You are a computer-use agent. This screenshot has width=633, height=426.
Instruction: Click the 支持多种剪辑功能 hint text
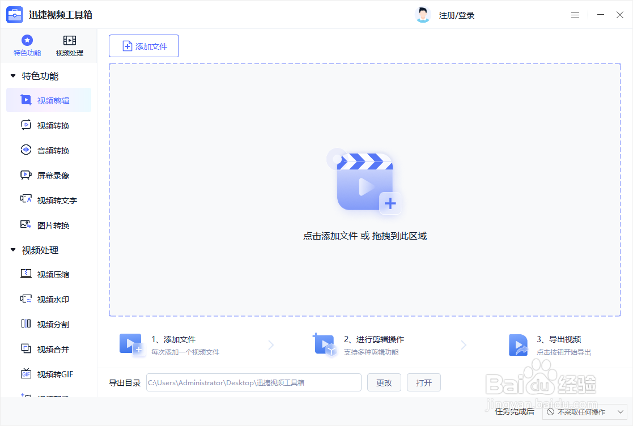(x=371, y=352)
